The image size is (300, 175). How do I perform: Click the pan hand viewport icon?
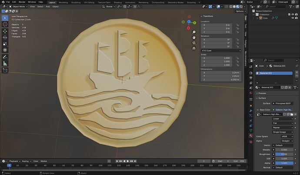[x=194, y=37]
